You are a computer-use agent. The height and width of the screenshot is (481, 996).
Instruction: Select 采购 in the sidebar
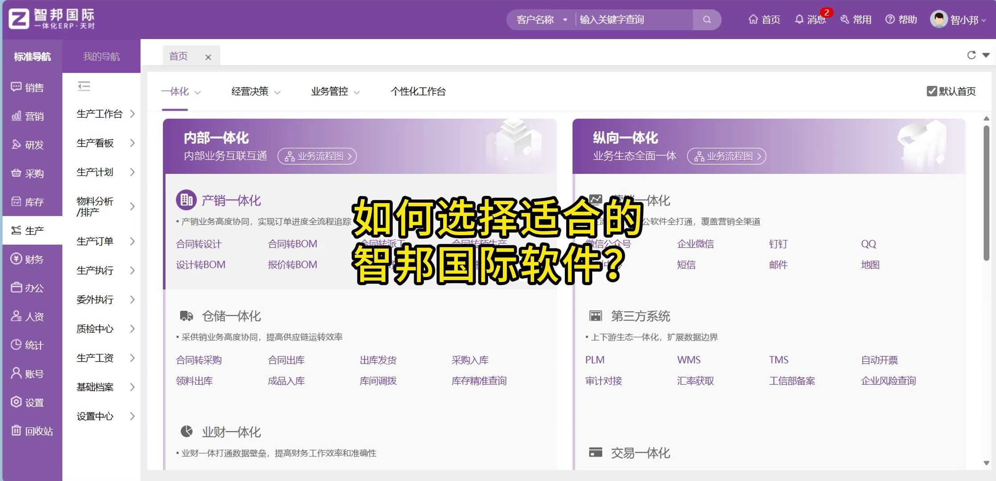tap(32, 174)
